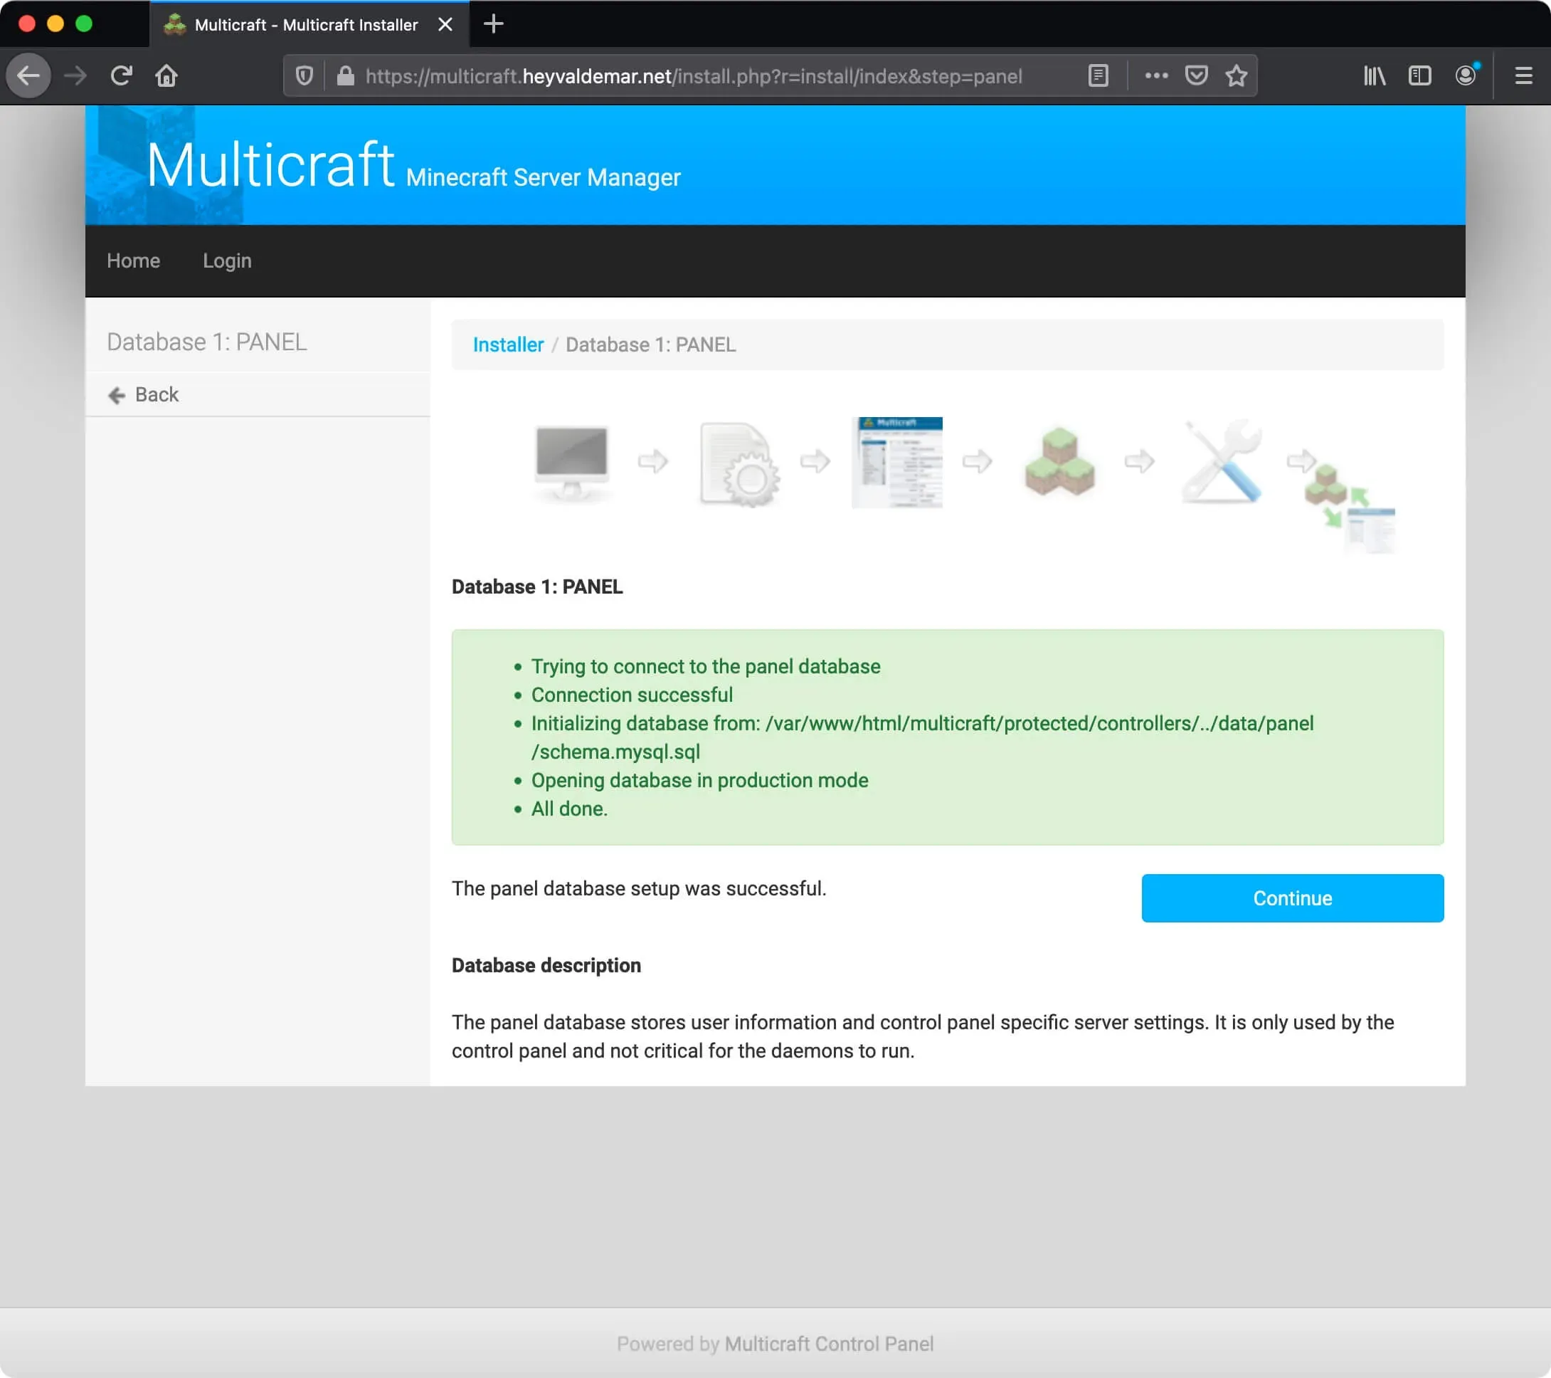Viewport: 1551px width, 1378px height.
Task: Click the macOS green fullscreen window button
Action: (x=84, y=23)
